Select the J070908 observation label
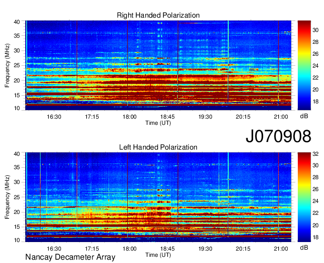This screenshot has width=324, height=263. tap(278, 136)
